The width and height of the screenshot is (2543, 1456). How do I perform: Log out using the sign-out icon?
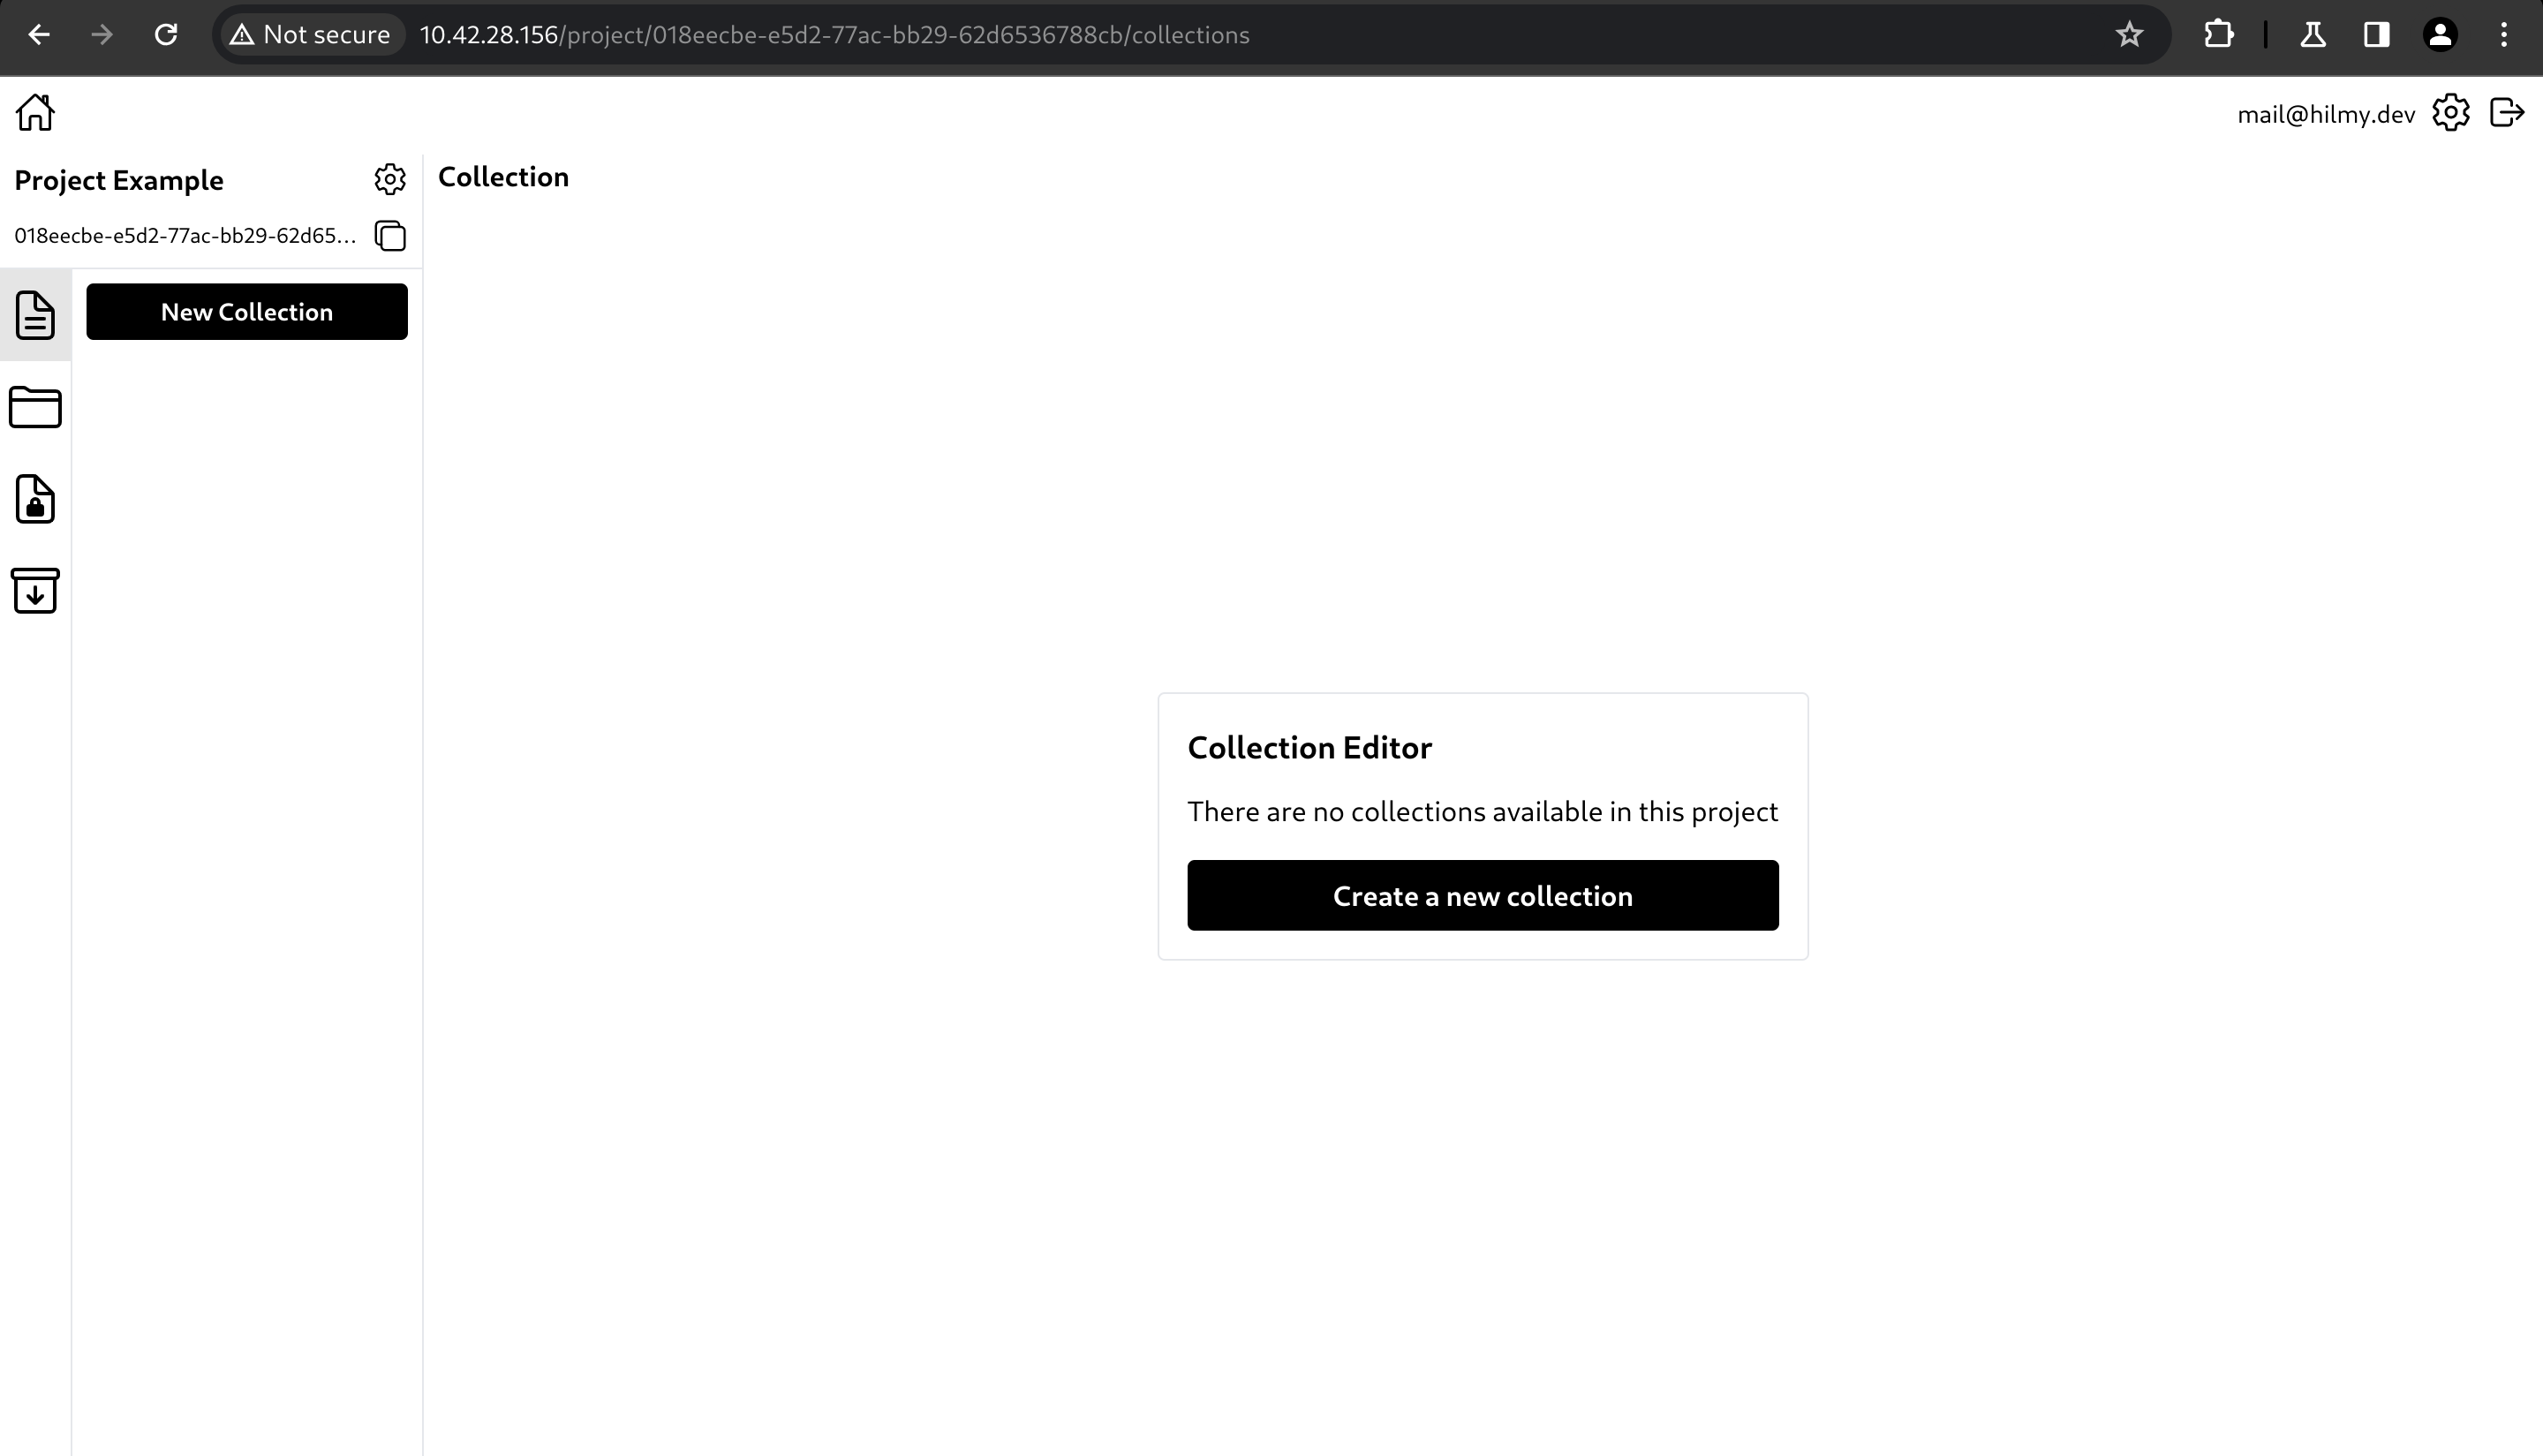tap(2507, 113)
